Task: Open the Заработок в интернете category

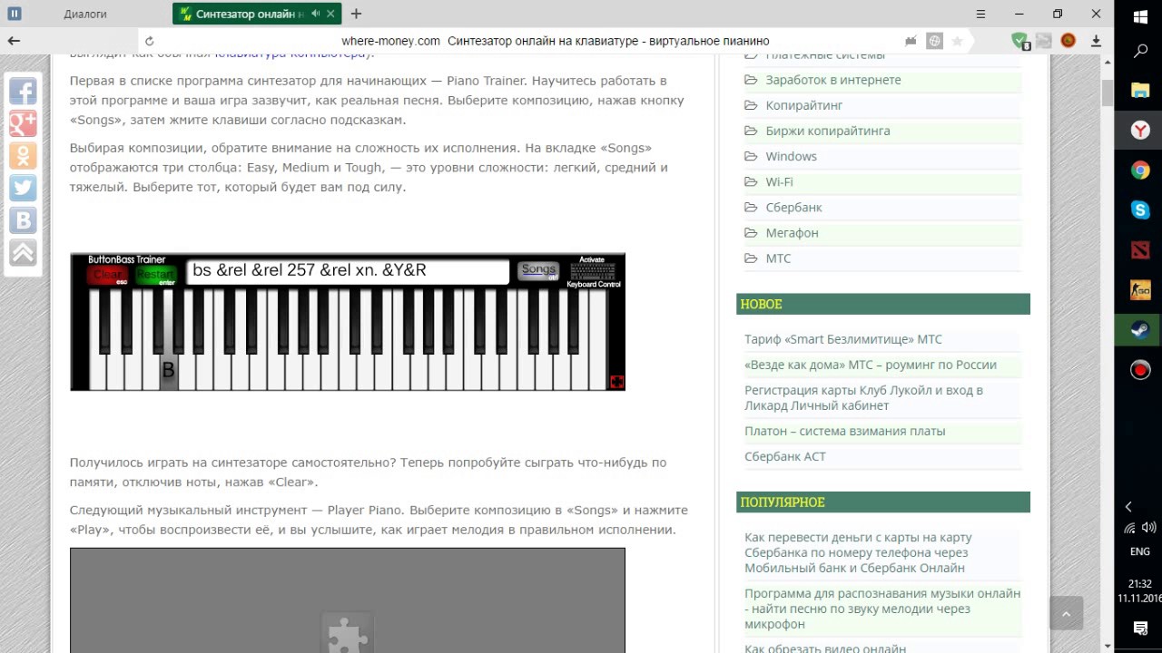Action: (832, 80)
